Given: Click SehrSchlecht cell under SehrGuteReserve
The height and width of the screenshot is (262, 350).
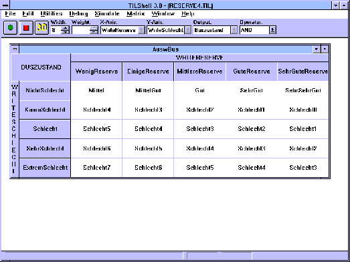Looking at the screenshot, I should 303,148.
